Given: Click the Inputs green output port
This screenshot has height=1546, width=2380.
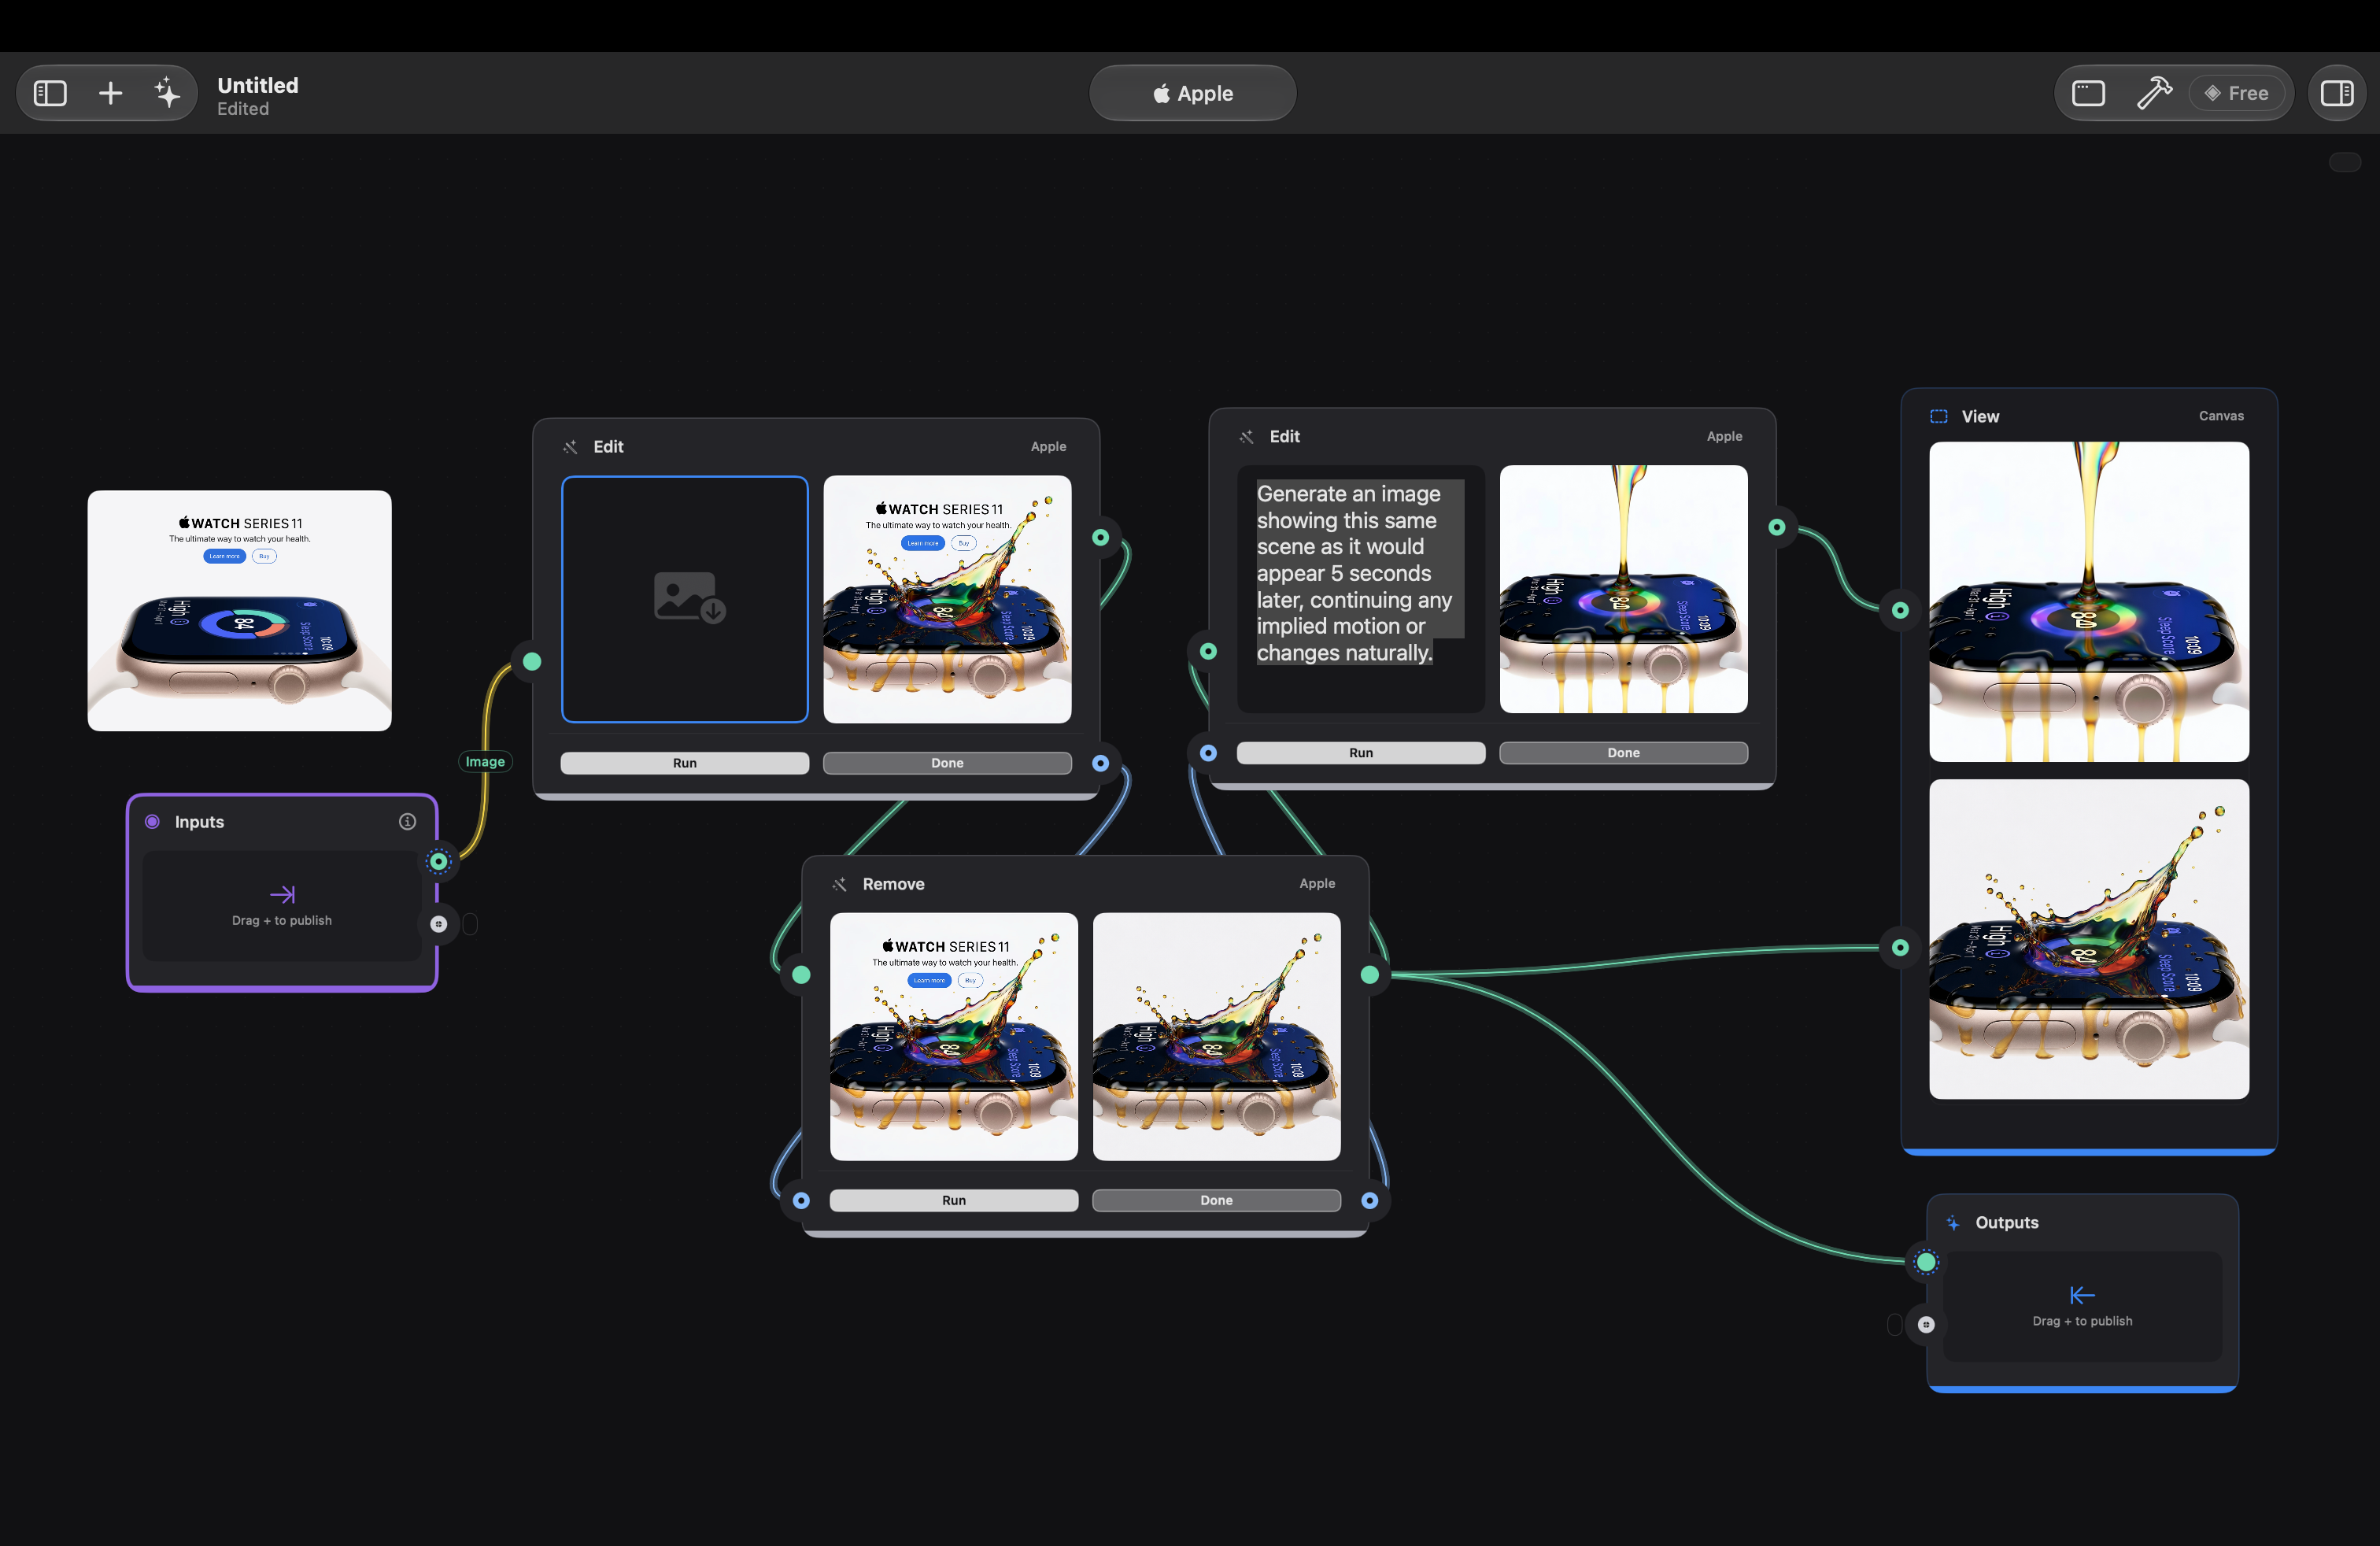Looking at the screenshot, I should [x=439, y=861].
